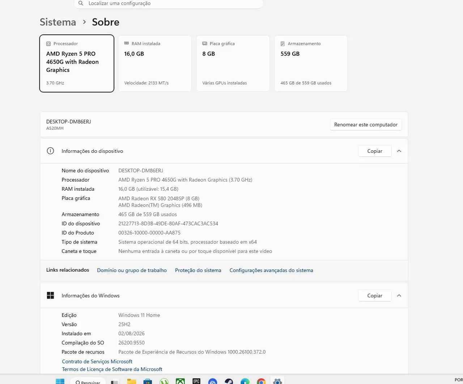Screen dimensions: 463x384
Task: Open uTorrent from the taskbar
Action: pos(164,381)
